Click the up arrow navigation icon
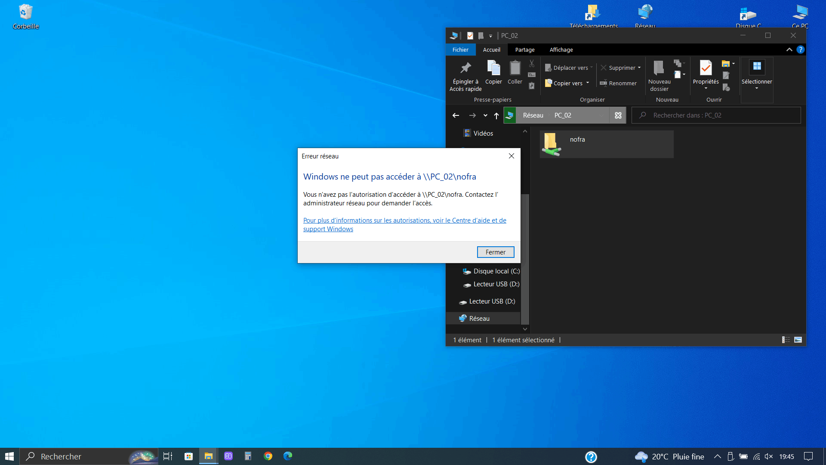 pyautogui.click(x=496, y=115)
